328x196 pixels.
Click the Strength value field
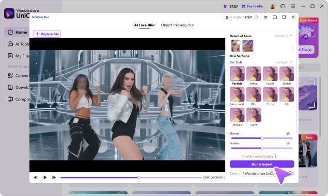click(288, 133)
